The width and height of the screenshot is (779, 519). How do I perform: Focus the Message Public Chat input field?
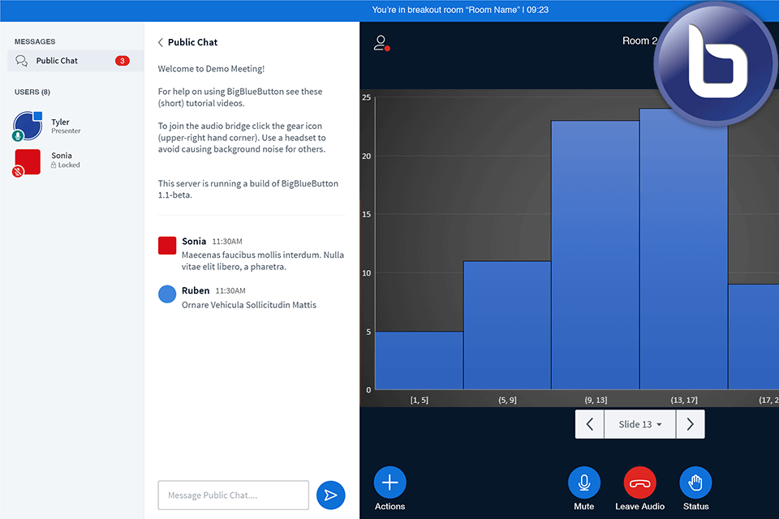[233, 495]
